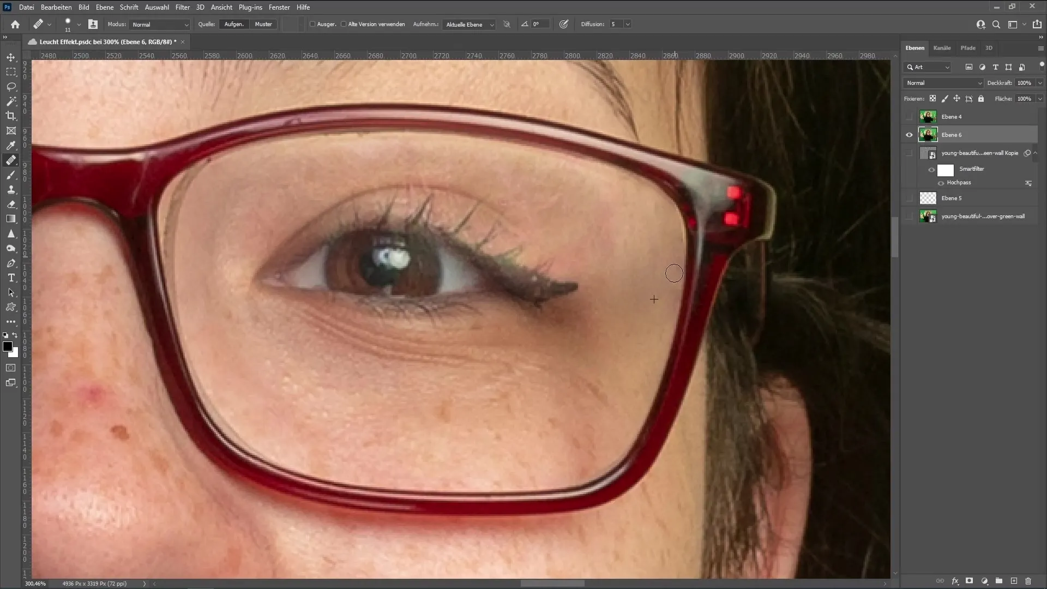Click the Move tool

11,57
